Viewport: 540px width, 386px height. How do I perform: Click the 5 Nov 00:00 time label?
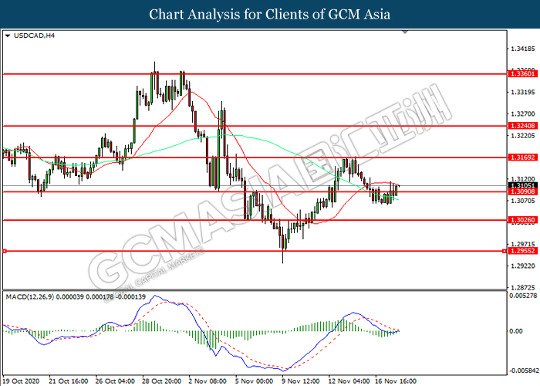point(254,381)
